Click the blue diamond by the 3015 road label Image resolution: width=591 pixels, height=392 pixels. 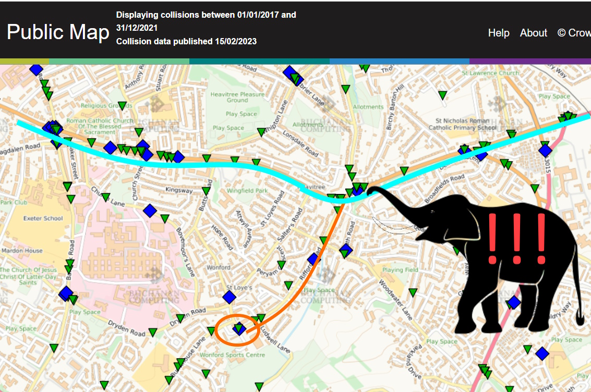[545, 150]
